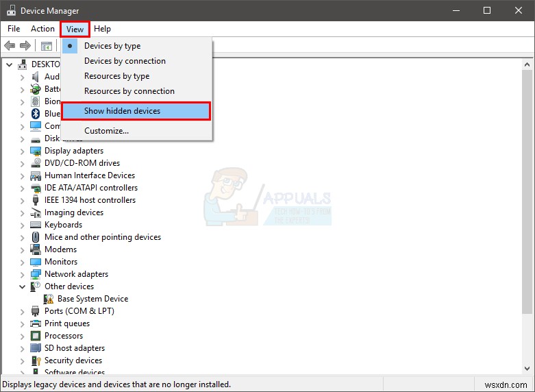Image resolution: width=535 pixels, height=392 pixels.
Task: Expand the IEEE 1394 host controllers category
Action: point(23,200)
